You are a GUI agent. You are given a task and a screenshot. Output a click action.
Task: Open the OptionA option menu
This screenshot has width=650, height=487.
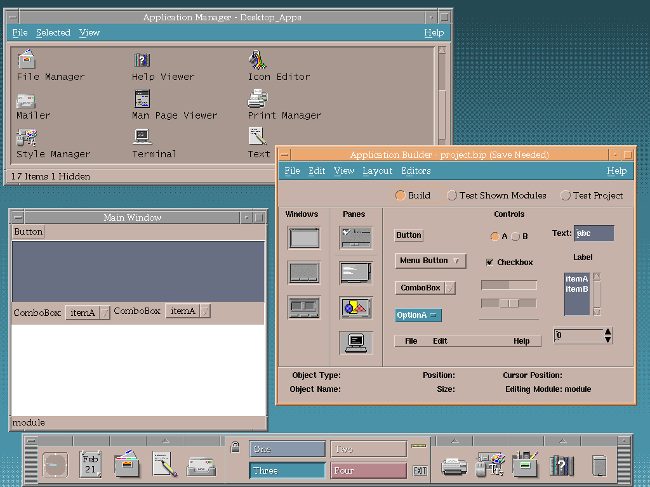(x=418, y=315)
